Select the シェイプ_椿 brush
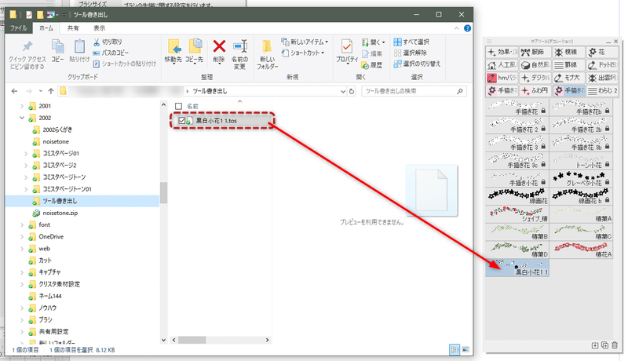 [517, 214]
